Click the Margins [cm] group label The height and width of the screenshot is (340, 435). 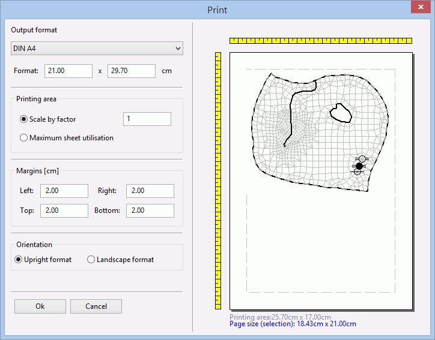point(37,171)
